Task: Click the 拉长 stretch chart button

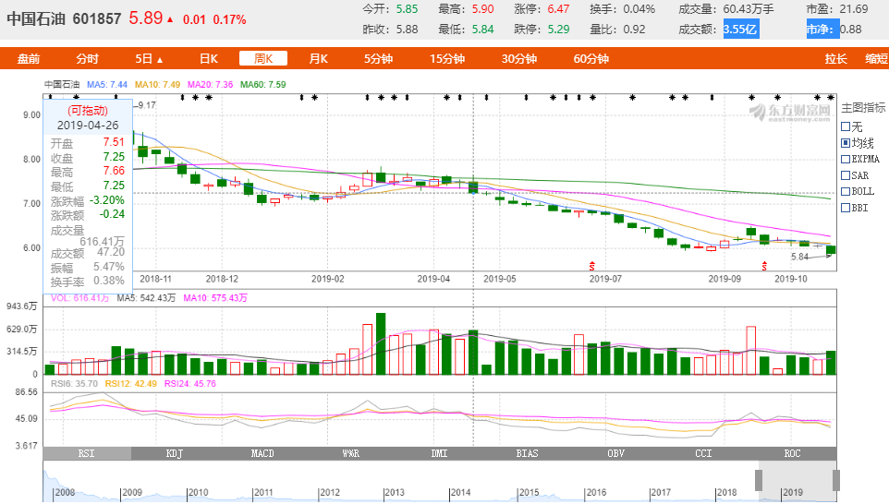Action: tap(835, 59)
